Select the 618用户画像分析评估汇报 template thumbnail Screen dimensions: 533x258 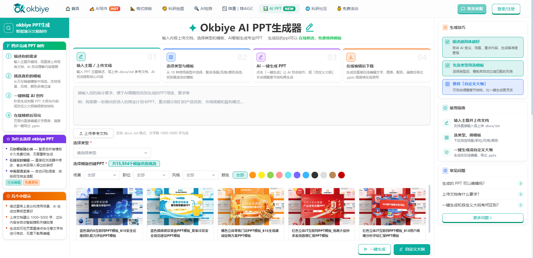click(x=392, y=207)
